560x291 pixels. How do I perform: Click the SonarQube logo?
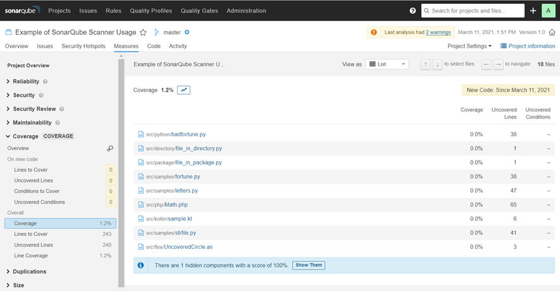22,10
